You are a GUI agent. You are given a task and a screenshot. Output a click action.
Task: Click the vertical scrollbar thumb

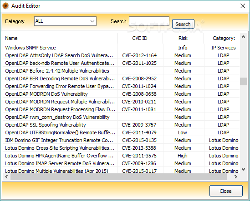243,82
